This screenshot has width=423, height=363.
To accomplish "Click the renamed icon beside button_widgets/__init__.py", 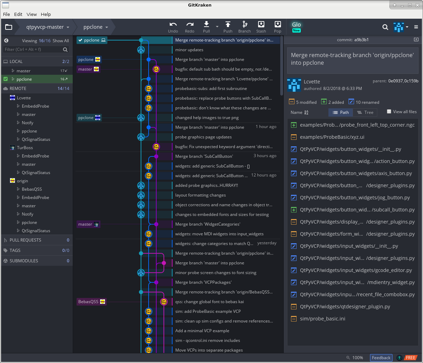I will [294, 149].
